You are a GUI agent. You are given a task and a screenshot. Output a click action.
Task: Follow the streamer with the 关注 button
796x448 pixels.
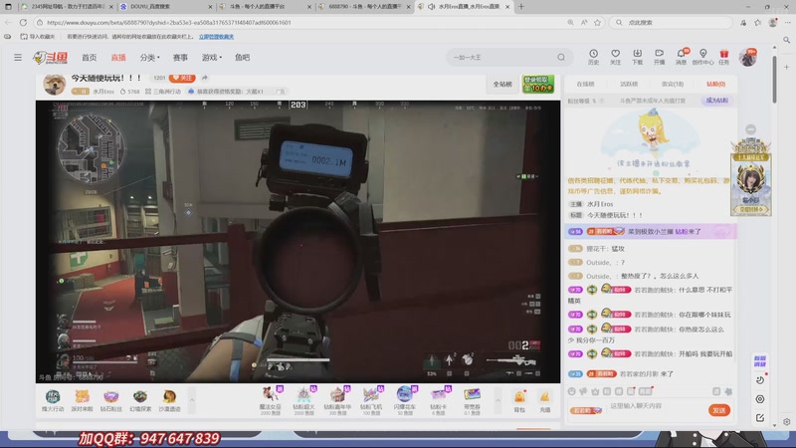(182, 78)
